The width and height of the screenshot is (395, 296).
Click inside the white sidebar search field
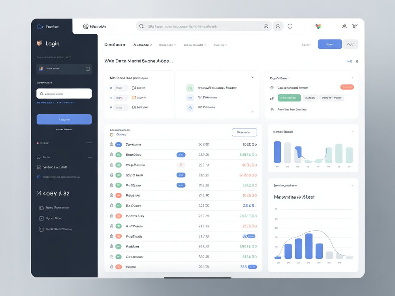[x=64, y=94]
